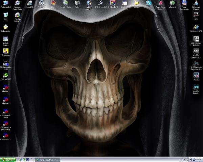203x162 pixels.
Task: Open DVD Shrink 3.2 icon
Action: click(100, 3)
